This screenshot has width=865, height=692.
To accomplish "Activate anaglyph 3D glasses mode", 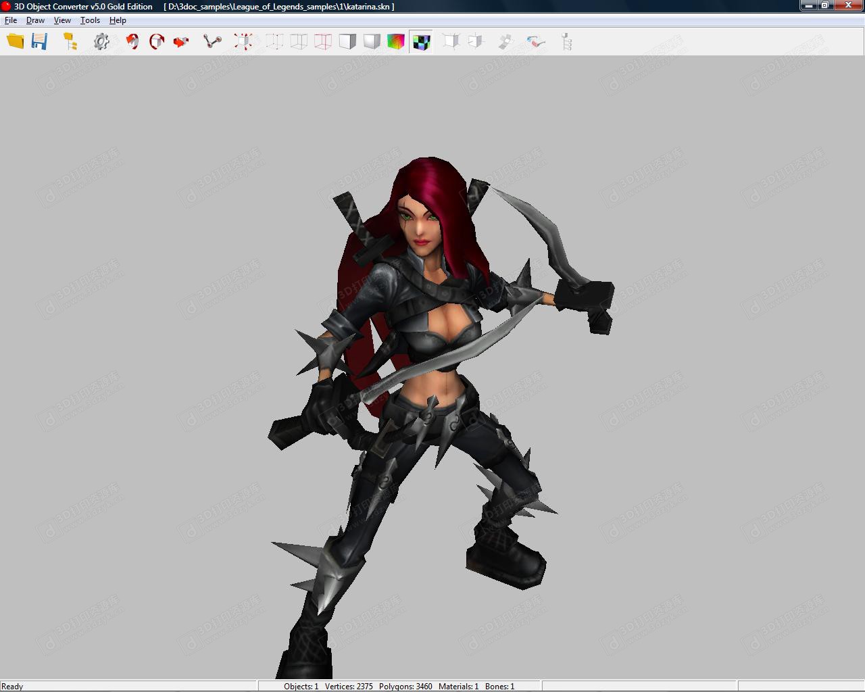I will click(x=536, y=41).
